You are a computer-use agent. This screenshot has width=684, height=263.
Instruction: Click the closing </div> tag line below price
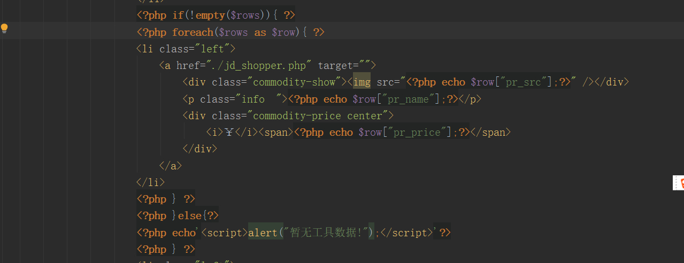click(x=199, y=149)
